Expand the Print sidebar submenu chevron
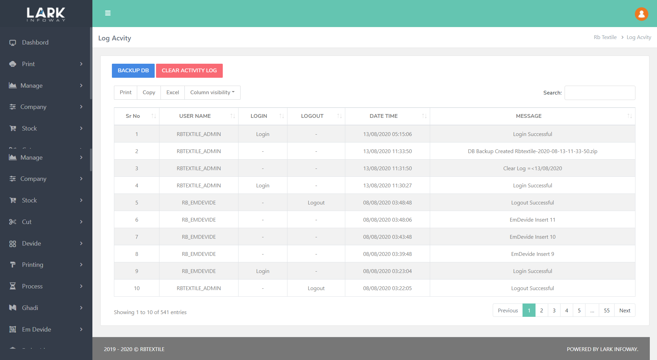Viewport: 657px width, 360px height. pyautogui.click(x=81, y=64)
